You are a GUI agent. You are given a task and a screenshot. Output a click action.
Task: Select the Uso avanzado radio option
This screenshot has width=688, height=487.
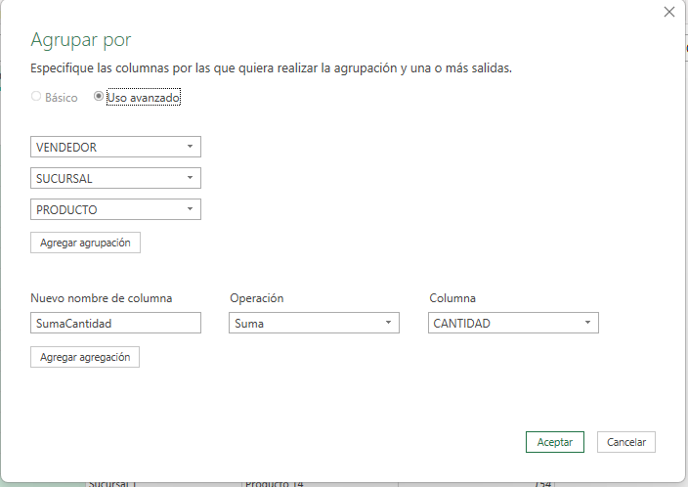click(x=99, y=98)
